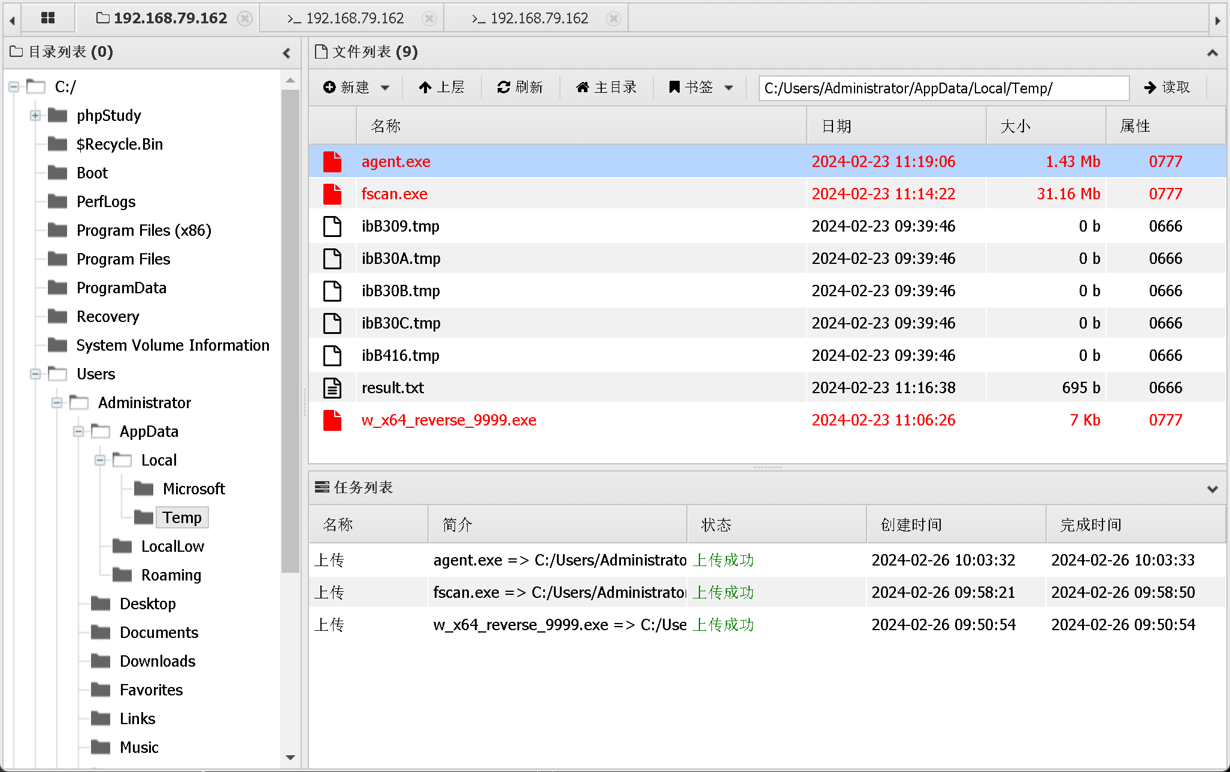
Task: Open the bookmarks (书签) dropdown
Action: pyautogui.click(x=729, y=88)
